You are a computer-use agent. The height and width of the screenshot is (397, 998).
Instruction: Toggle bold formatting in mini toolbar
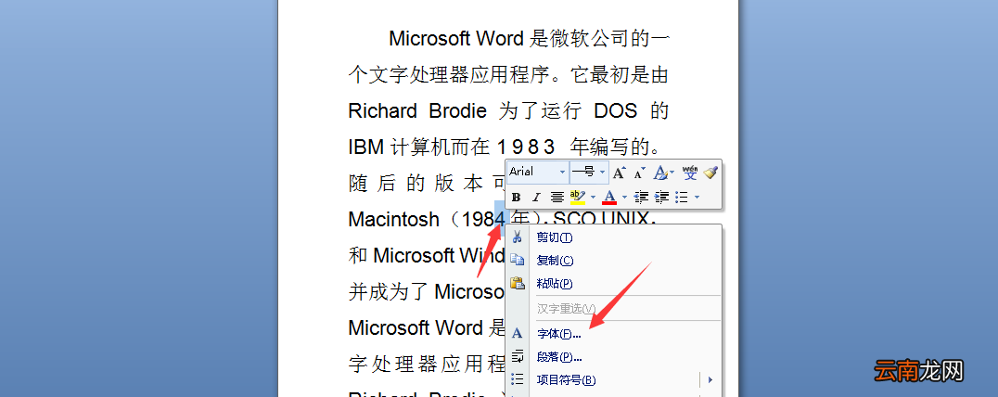pyautogui.click(x=517, y=198)
